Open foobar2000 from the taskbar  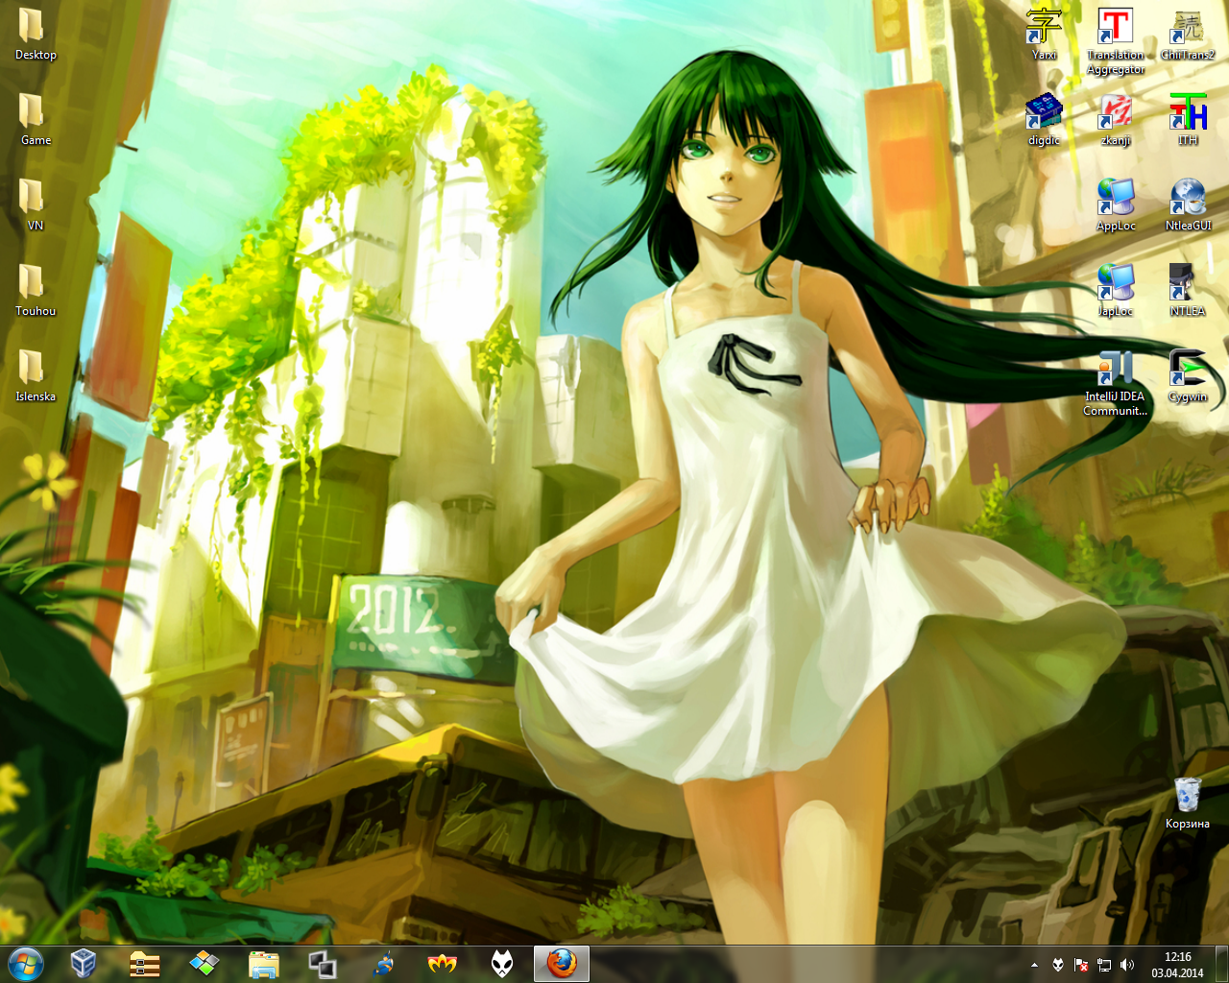[502, 963]
